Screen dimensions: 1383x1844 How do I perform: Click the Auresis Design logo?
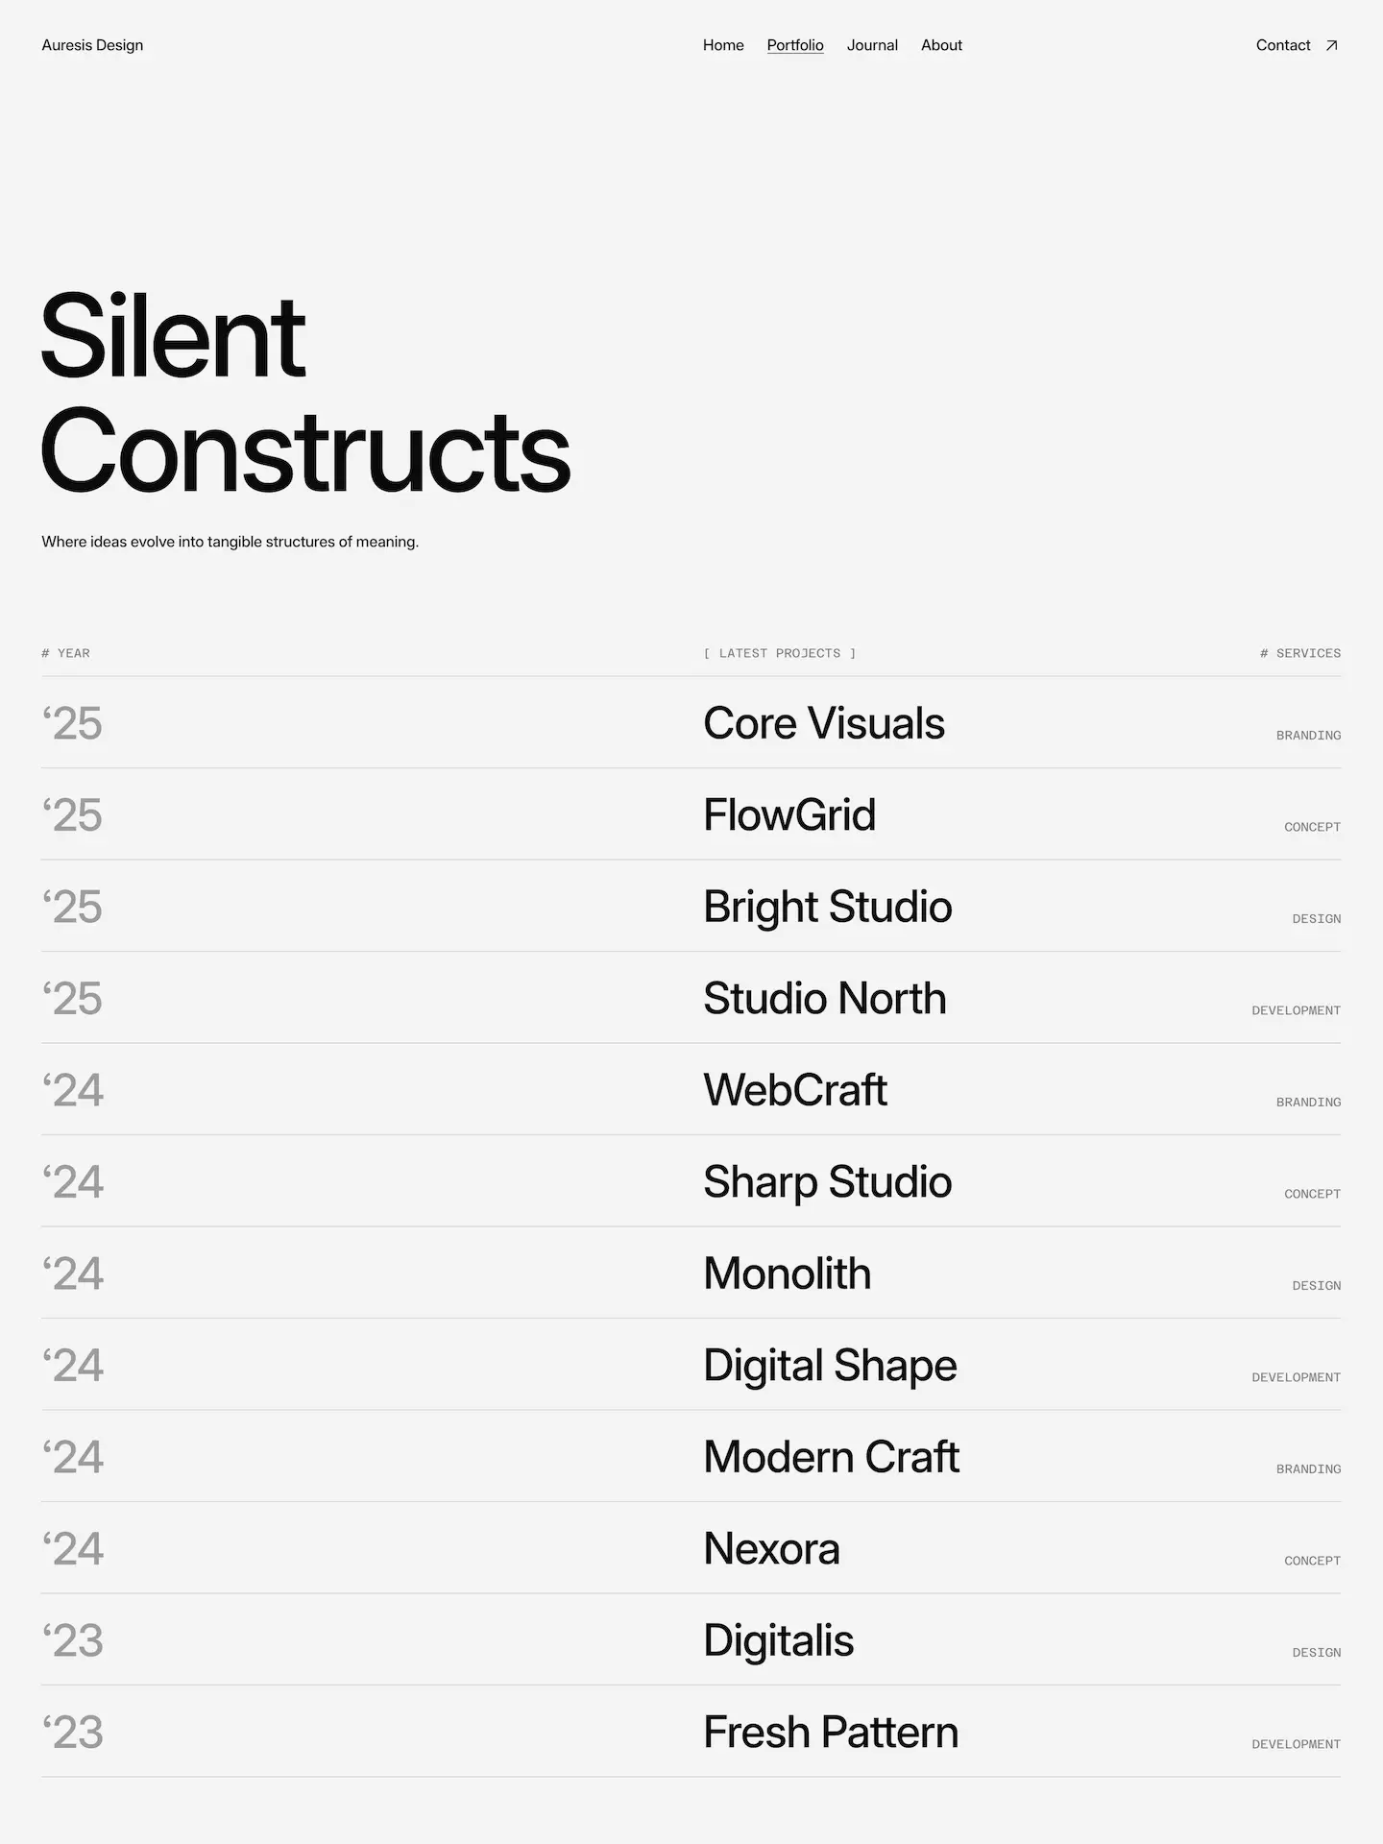click(x=92, y=45)
